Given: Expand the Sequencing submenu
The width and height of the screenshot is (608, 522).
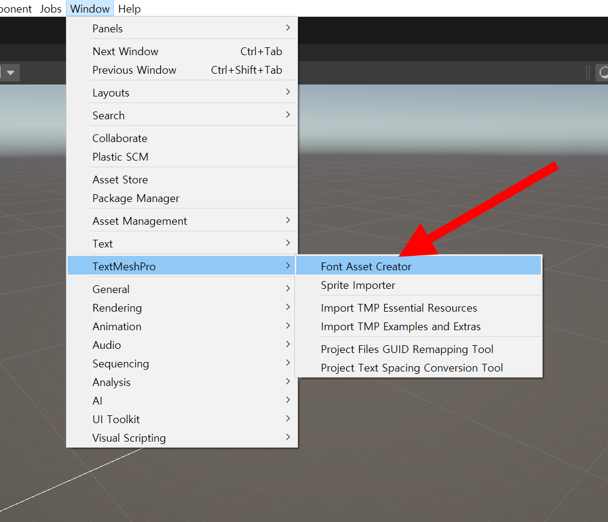Looking at the screenshot, I should click(x=182, y=364).
